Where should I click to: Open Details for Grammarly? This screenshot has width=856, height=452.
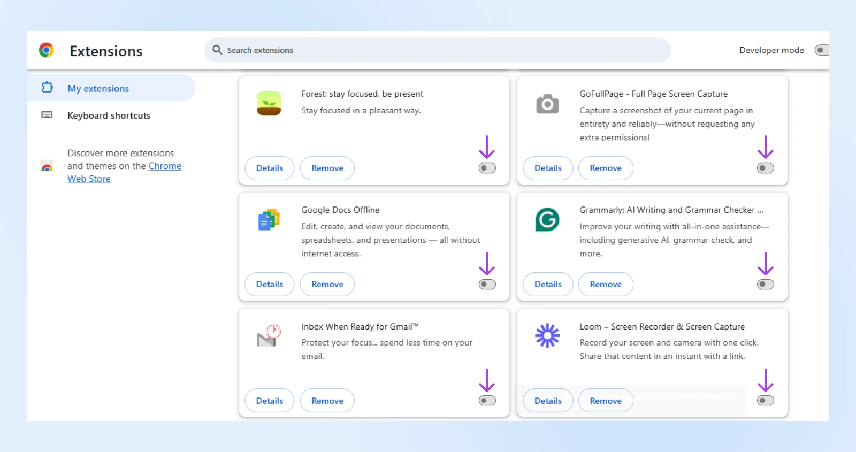[x=548, y=284]
